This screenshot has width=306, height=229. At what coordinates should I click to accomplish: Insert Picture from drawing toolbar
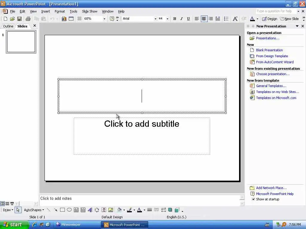point(111,210)
